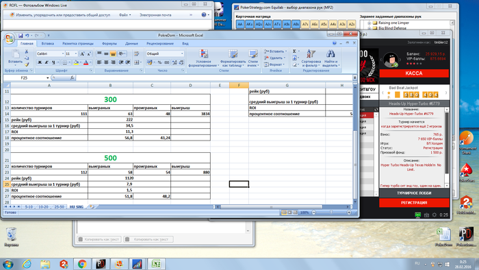This screenshot has height=270, width=479.
Task: Toggle bold (Ж) formatting
Action: 40,62
